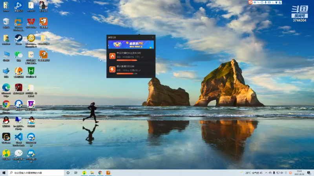Screen dimensions: 314x176
Task: Open the lightning exp task icon
Action: (x=112, y=69)
